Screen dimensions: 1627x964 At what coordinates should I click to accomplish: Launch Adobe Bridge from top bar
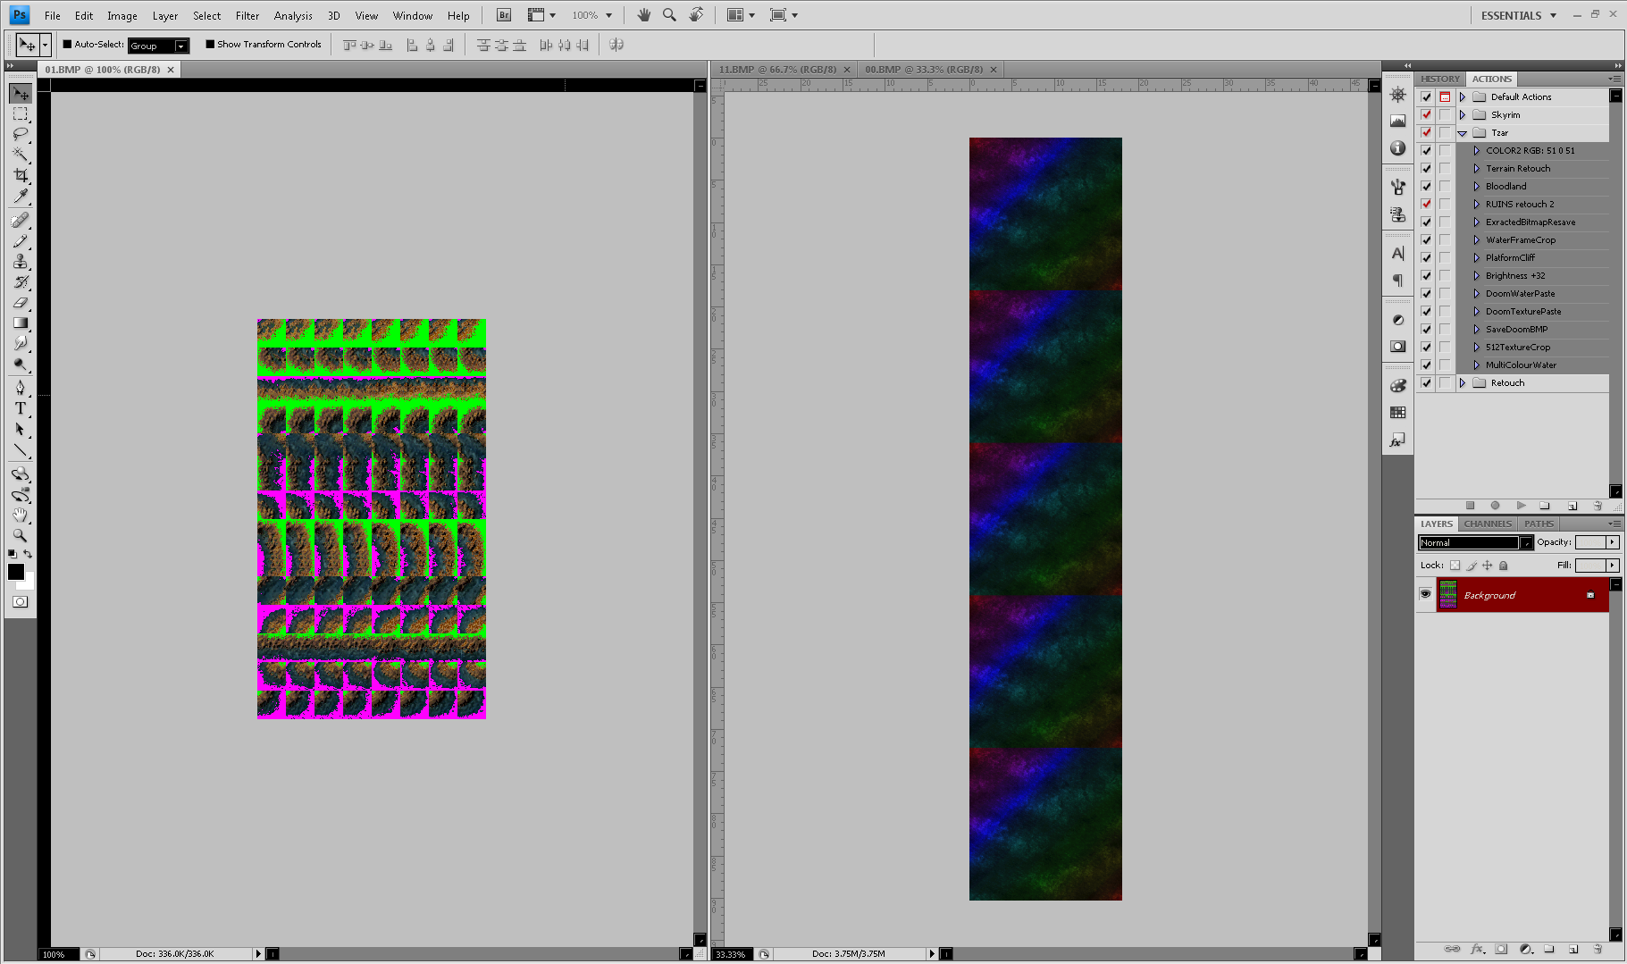(x=504, y=15)
